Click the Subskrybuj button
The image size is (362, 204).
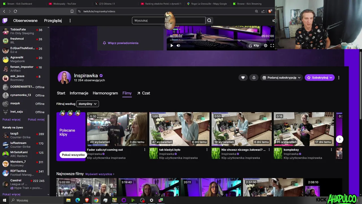coord(320,77)
